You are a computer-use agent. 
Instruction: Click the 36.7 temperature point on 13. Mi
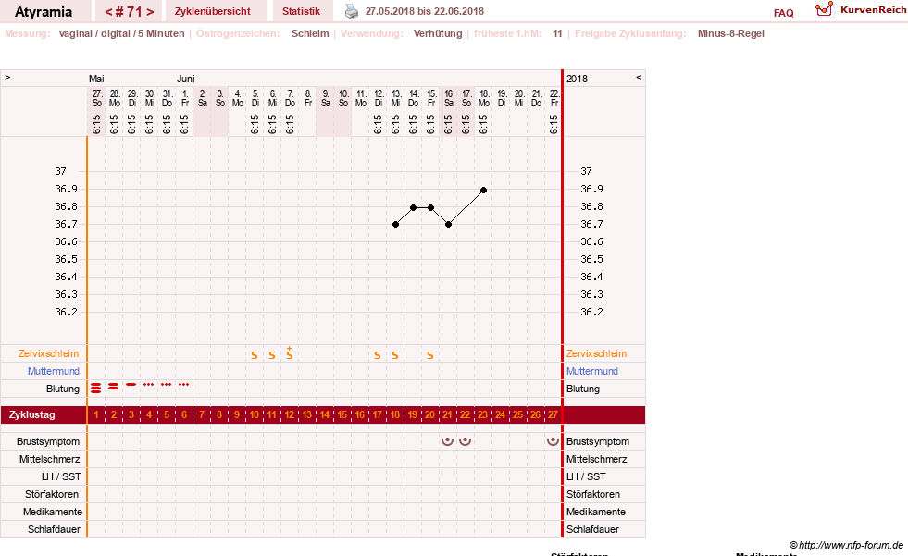[x=395, y=225]
